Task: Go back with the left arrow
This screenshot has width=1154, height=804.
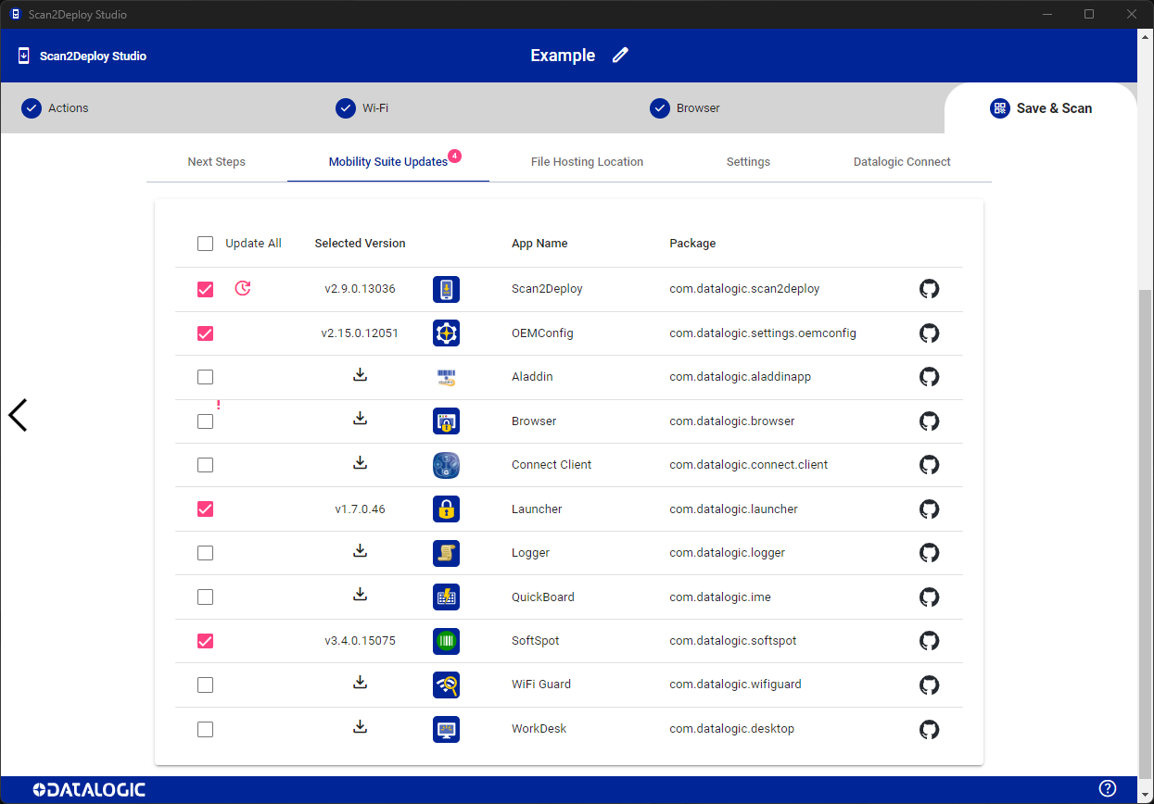Action: [x=18, y=415]
